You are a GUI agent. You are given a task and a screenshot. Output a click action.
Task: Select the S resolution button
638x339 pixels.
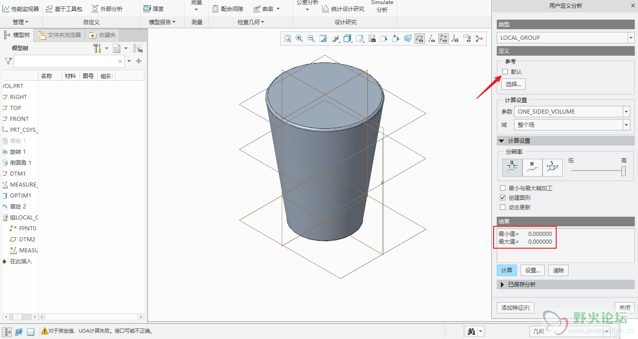(552, 167)
